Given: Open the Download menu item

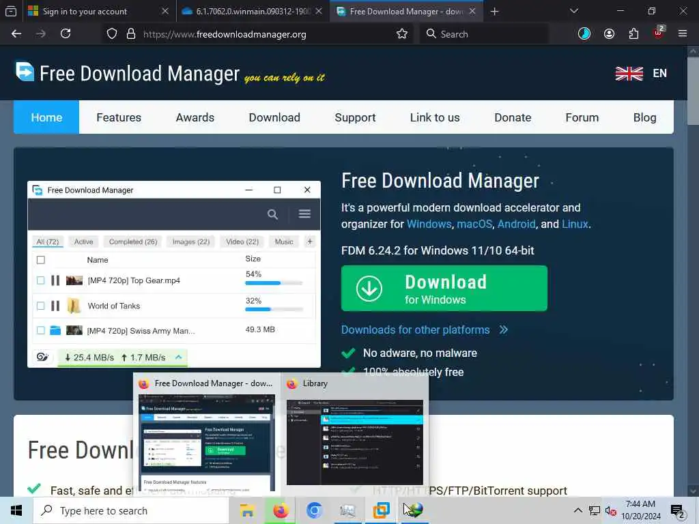Looking at the screenshot, I should (274, 117).
